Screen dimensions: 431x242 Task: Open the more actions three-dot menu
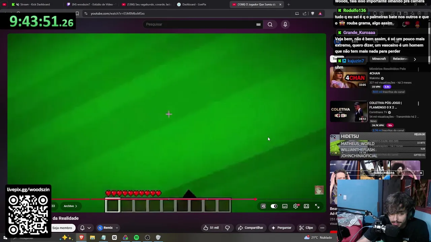pos(322,228)
